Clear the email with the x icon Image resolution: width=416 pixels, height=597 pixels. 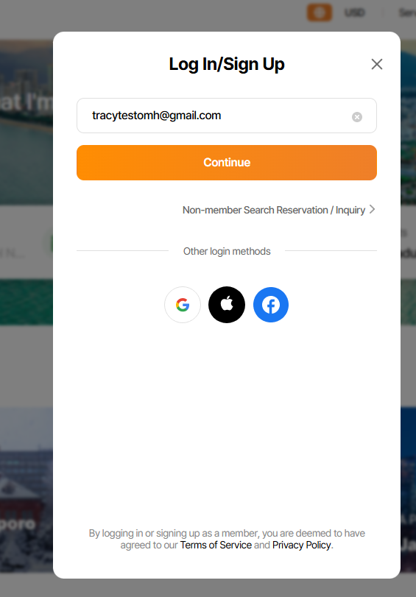point(357,117)
